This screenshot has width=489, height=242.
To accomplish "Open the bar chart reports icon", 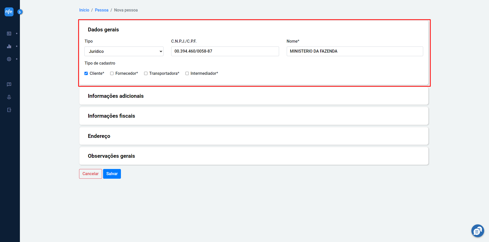I will (x=9, y=46).
